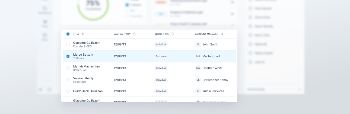The height and width of the screenshot is (114, 350).
Task: Click the sort arrows next to Title
Action: pos(83,34)
